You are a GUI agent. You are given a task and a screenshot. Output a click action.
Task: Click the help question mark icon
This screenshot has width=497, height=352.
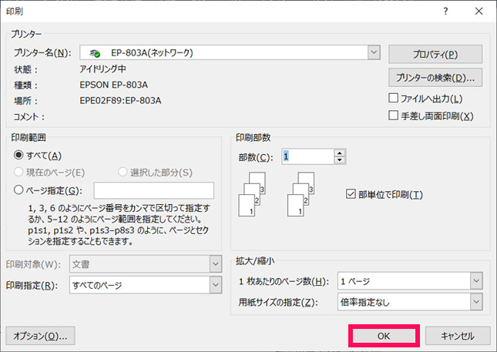[x=445, y=11]
